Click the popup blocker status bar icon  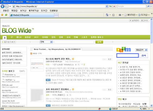(x=99, y=109)
